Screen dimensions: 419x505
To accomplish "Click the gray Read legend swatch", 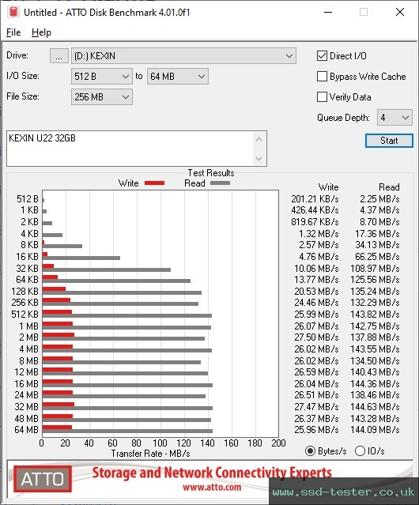I will [220, 183].
